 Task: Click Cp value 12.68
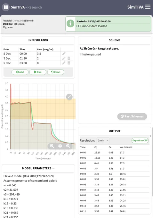(x=97, y=158)
